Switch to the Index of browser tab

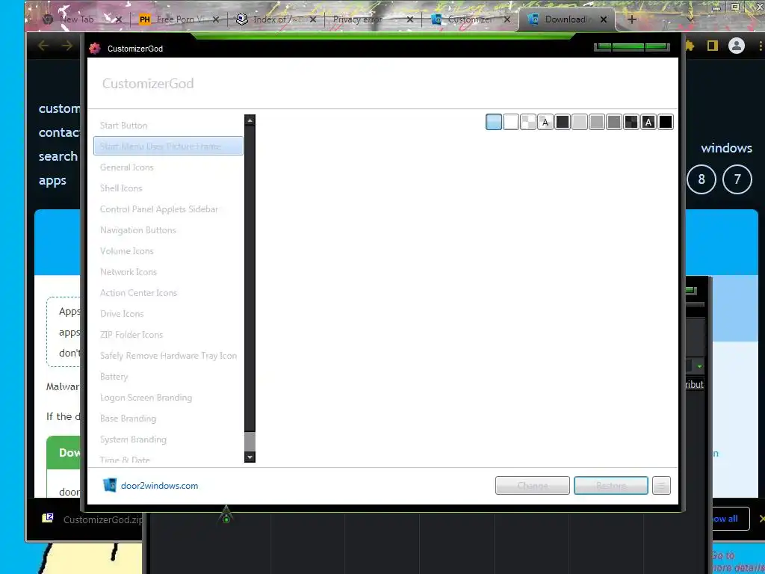point(273,19)
